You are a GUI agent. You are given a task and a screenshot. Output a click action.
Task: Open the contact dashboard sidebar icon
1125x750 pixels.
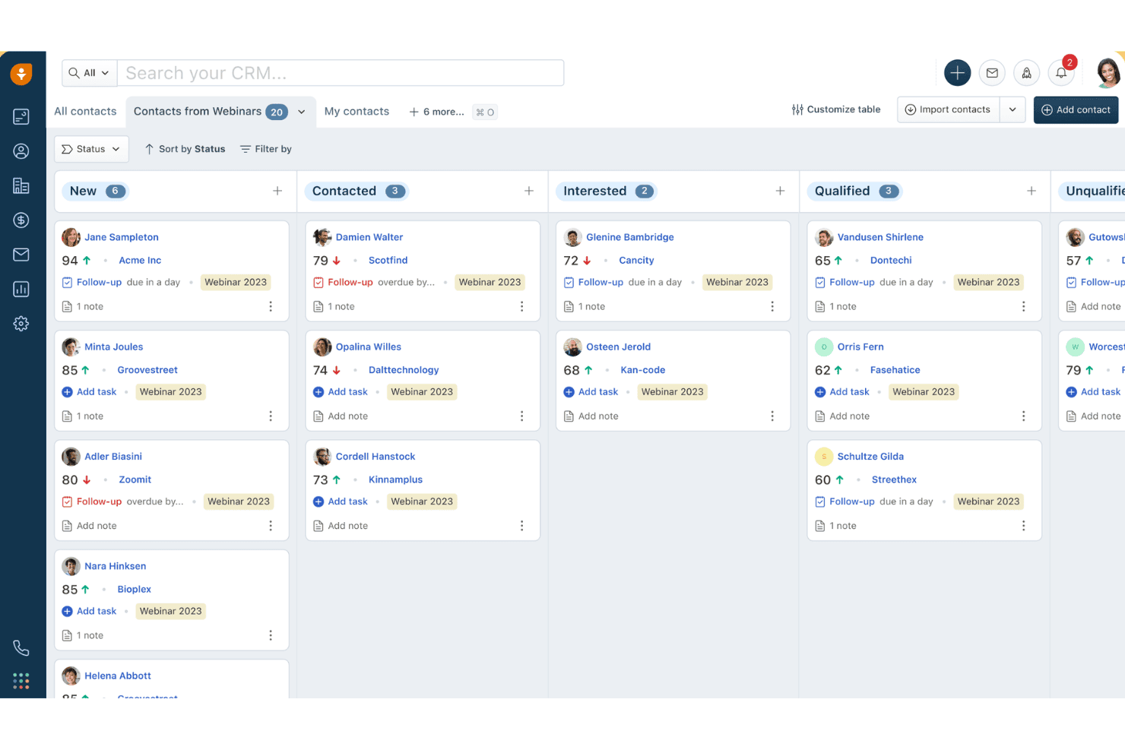(x=21, y=116)
